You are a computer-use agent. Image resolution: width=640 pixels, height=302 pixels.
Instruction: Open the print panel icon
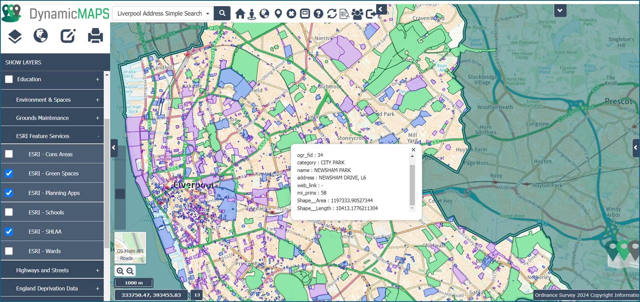pos(95,36)
